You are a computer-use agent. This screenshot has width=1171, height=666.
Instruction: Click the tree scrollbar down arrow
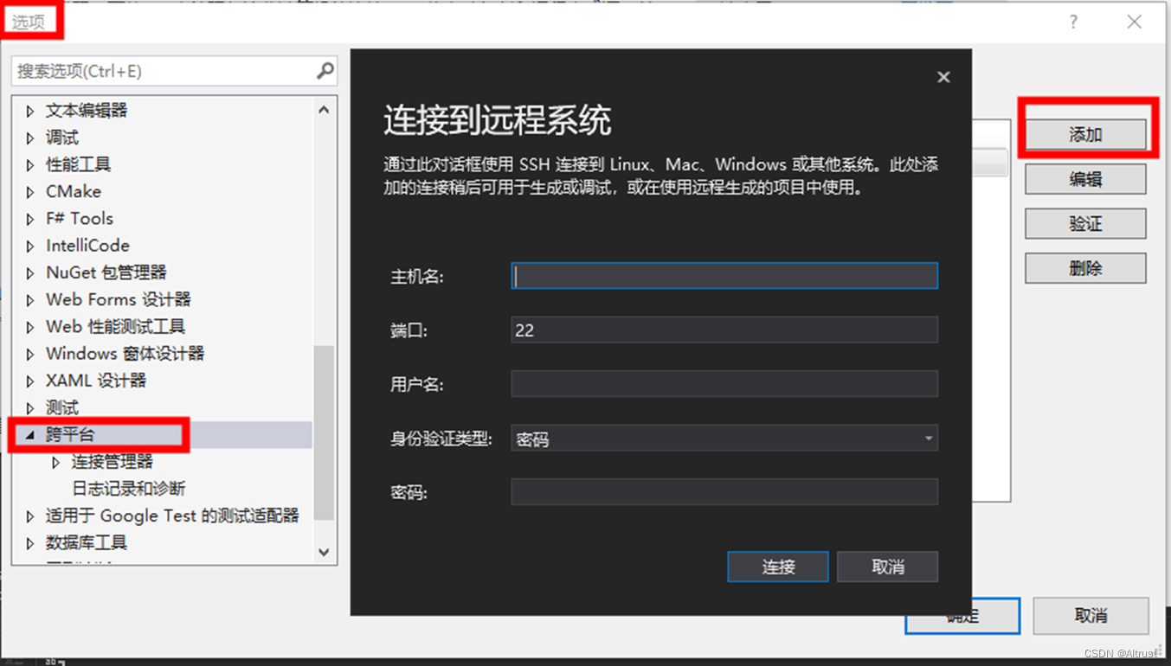coord(324,552)
